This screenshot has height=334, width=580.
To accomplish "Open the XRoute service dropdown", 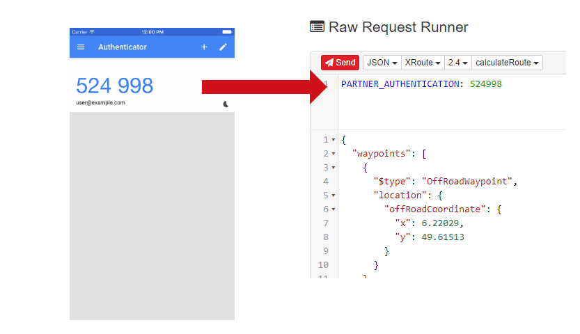I will [x=423, y=63].
